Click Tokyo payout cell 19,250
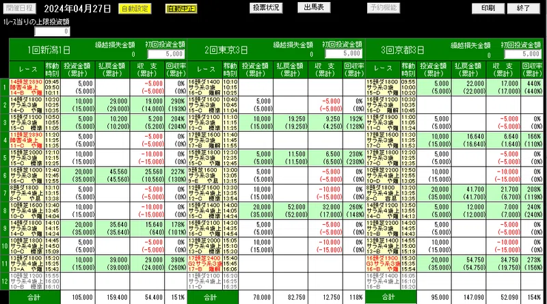This screenshot has height=304, width=547. (x=290, y=122)
